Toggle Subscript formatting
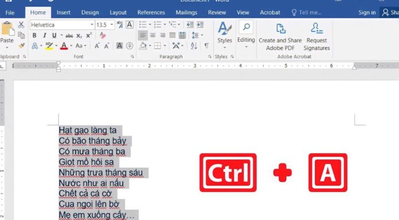This screenshot has width=399, height=220. 79,36
